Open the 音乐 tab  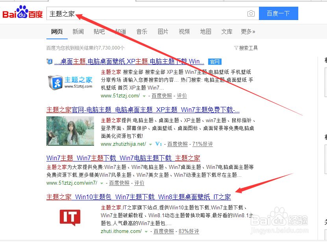pyautogui.click(x=142, y=32)
